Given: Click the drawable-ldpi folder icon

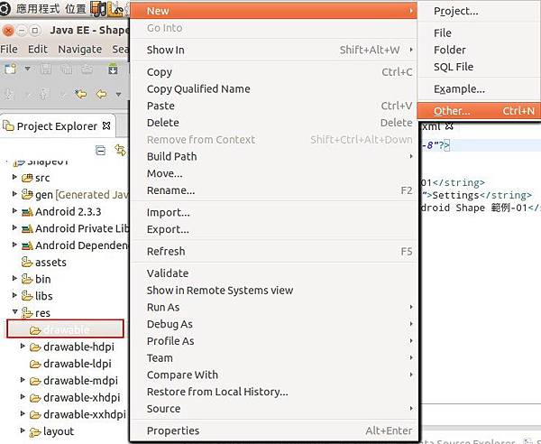Looking at the screenshot, I should point(35,364).
